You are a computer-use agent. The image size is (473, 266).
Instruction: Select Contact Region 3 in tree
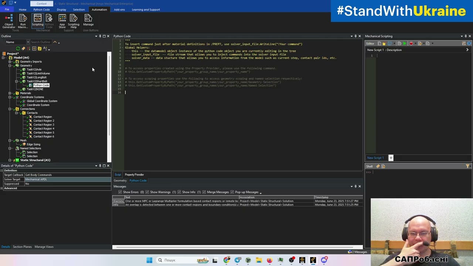pos(44,125)
